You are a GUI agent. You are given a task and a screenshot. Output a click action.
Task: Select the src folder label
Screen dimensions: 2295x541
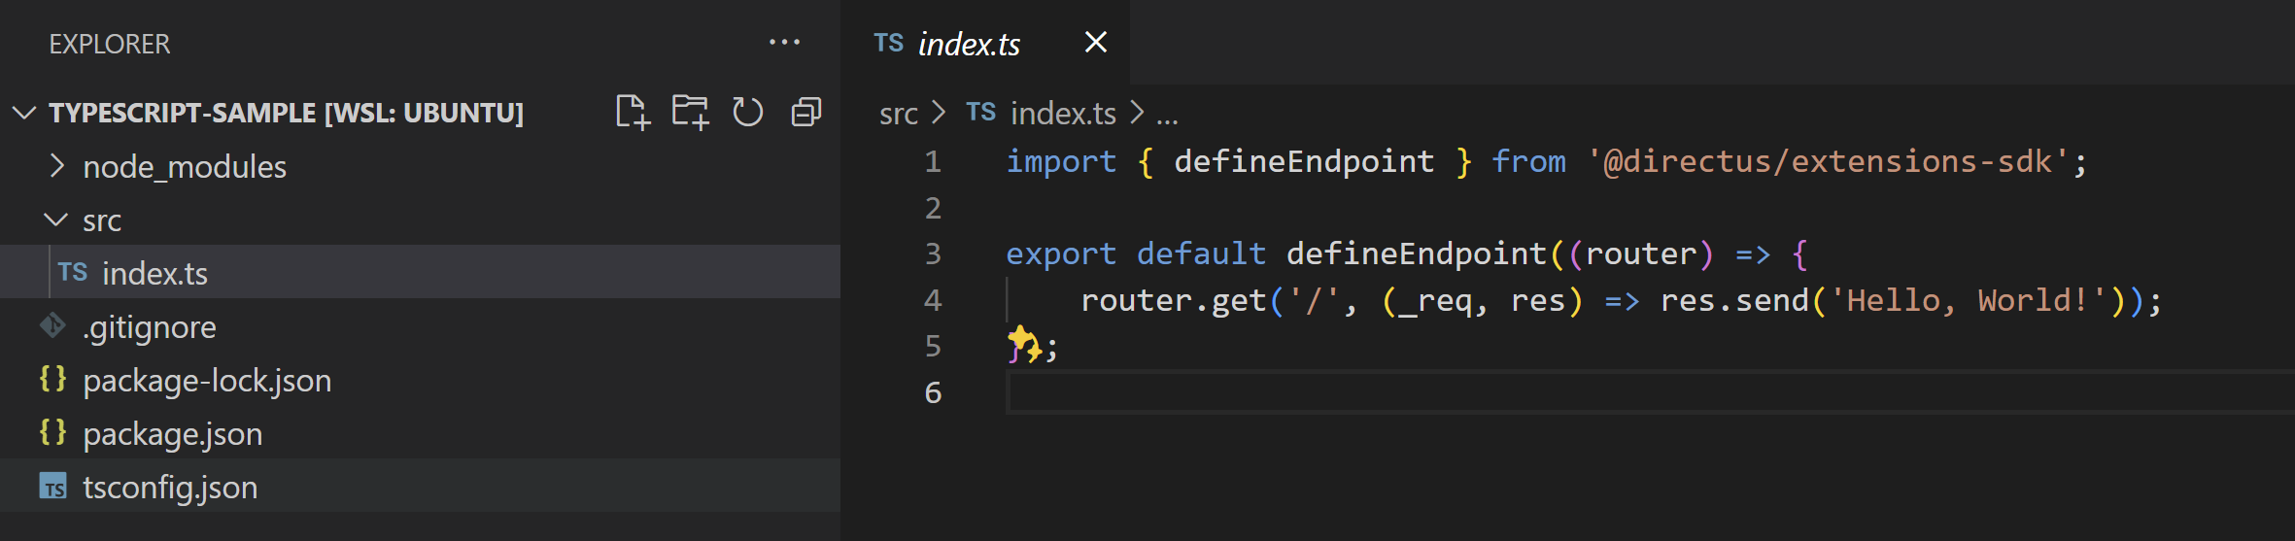point(102,221)
